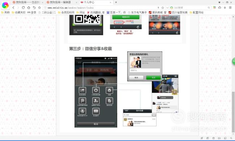Open the cloud sync icon
Viewport: 235px width, 141px height.
219,8
